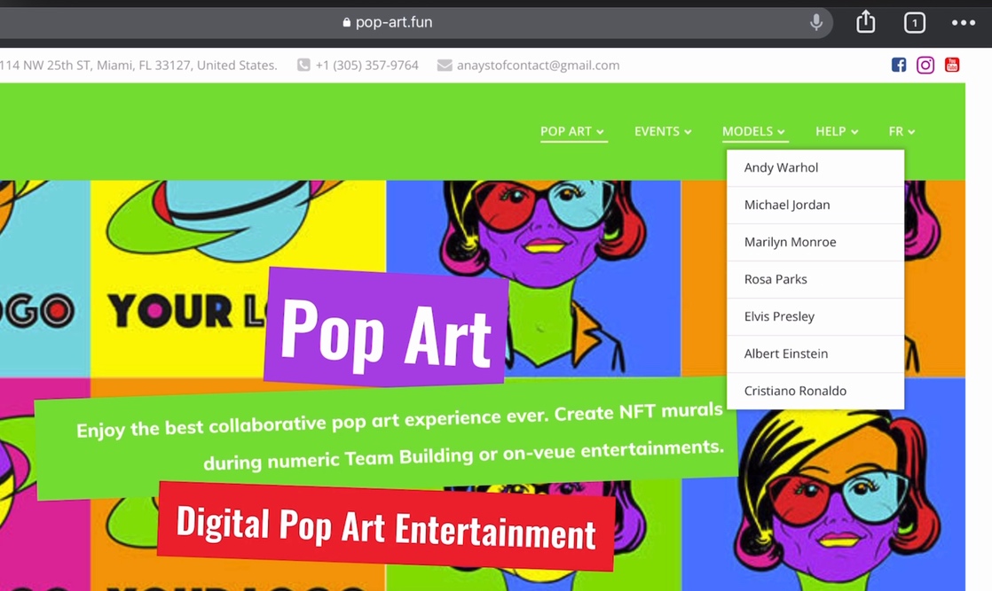
Task: Open the tabs counter icon
Action: pyautogui.click(x=914, y=23)
